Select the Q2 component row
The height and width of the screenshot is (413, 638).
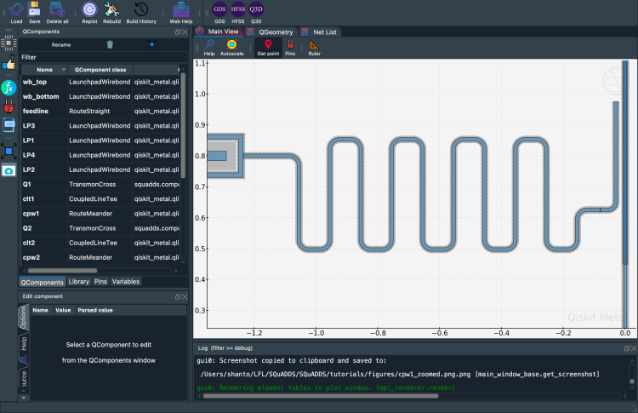tap(100, 228)
